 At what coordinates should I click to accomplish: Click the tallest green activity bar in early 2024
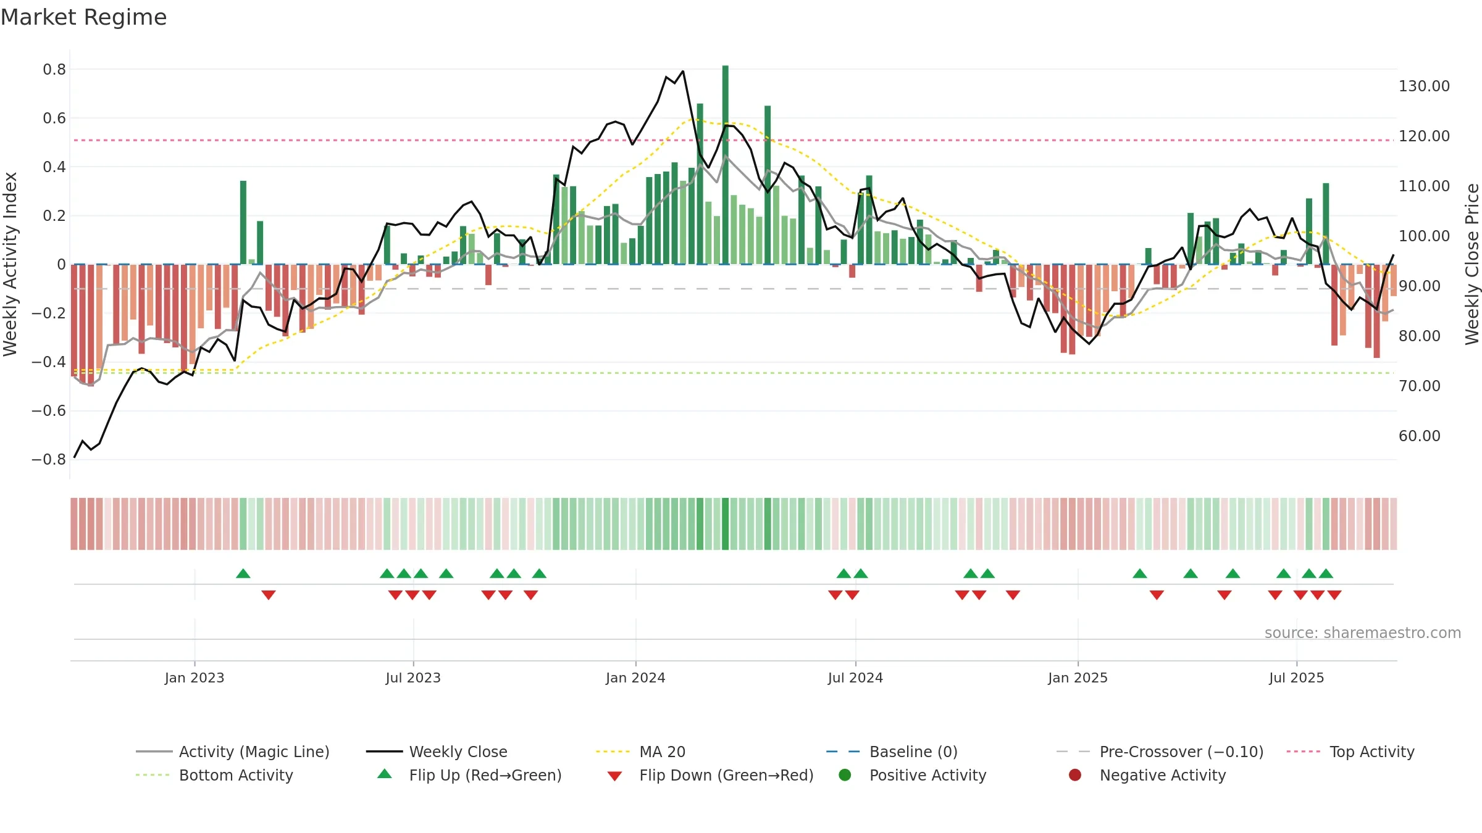(725, 165)
